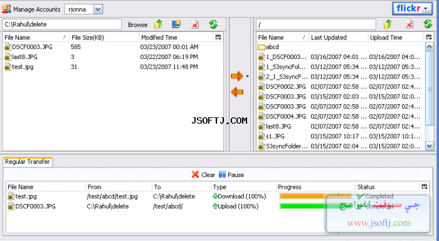The image size is (439, 241).
Task: Sort local list by File Name
Action: tap(36, 37)
